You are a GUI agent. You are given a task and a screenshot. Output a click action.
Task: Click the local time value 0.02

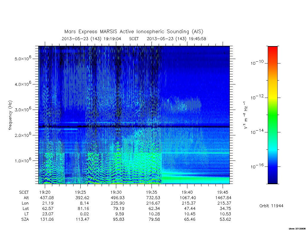[84, 214]
